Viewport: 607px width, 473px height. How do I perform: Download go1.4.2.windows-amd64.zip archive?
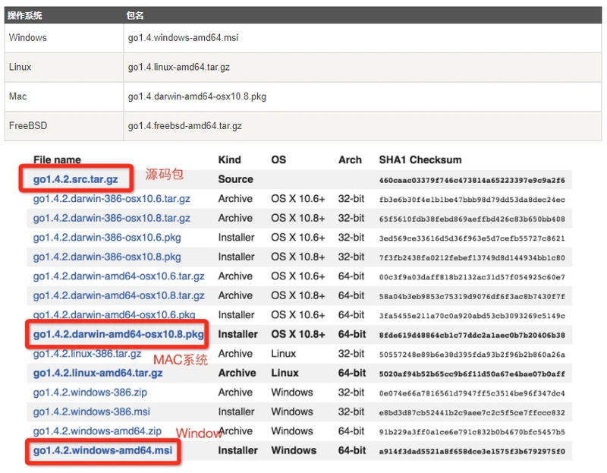(x=97, y=431)
